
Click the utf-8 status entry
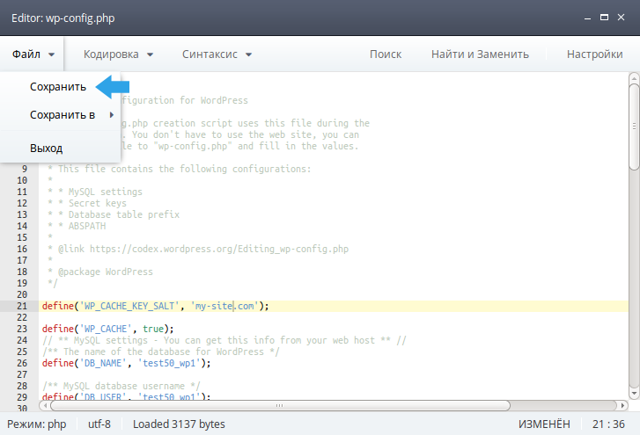99,424
